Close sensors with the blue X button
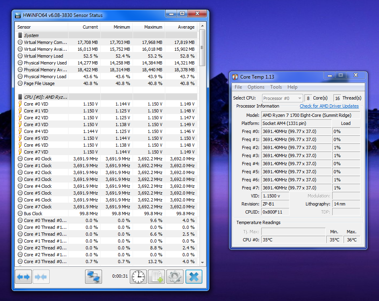 pos(194,276)
